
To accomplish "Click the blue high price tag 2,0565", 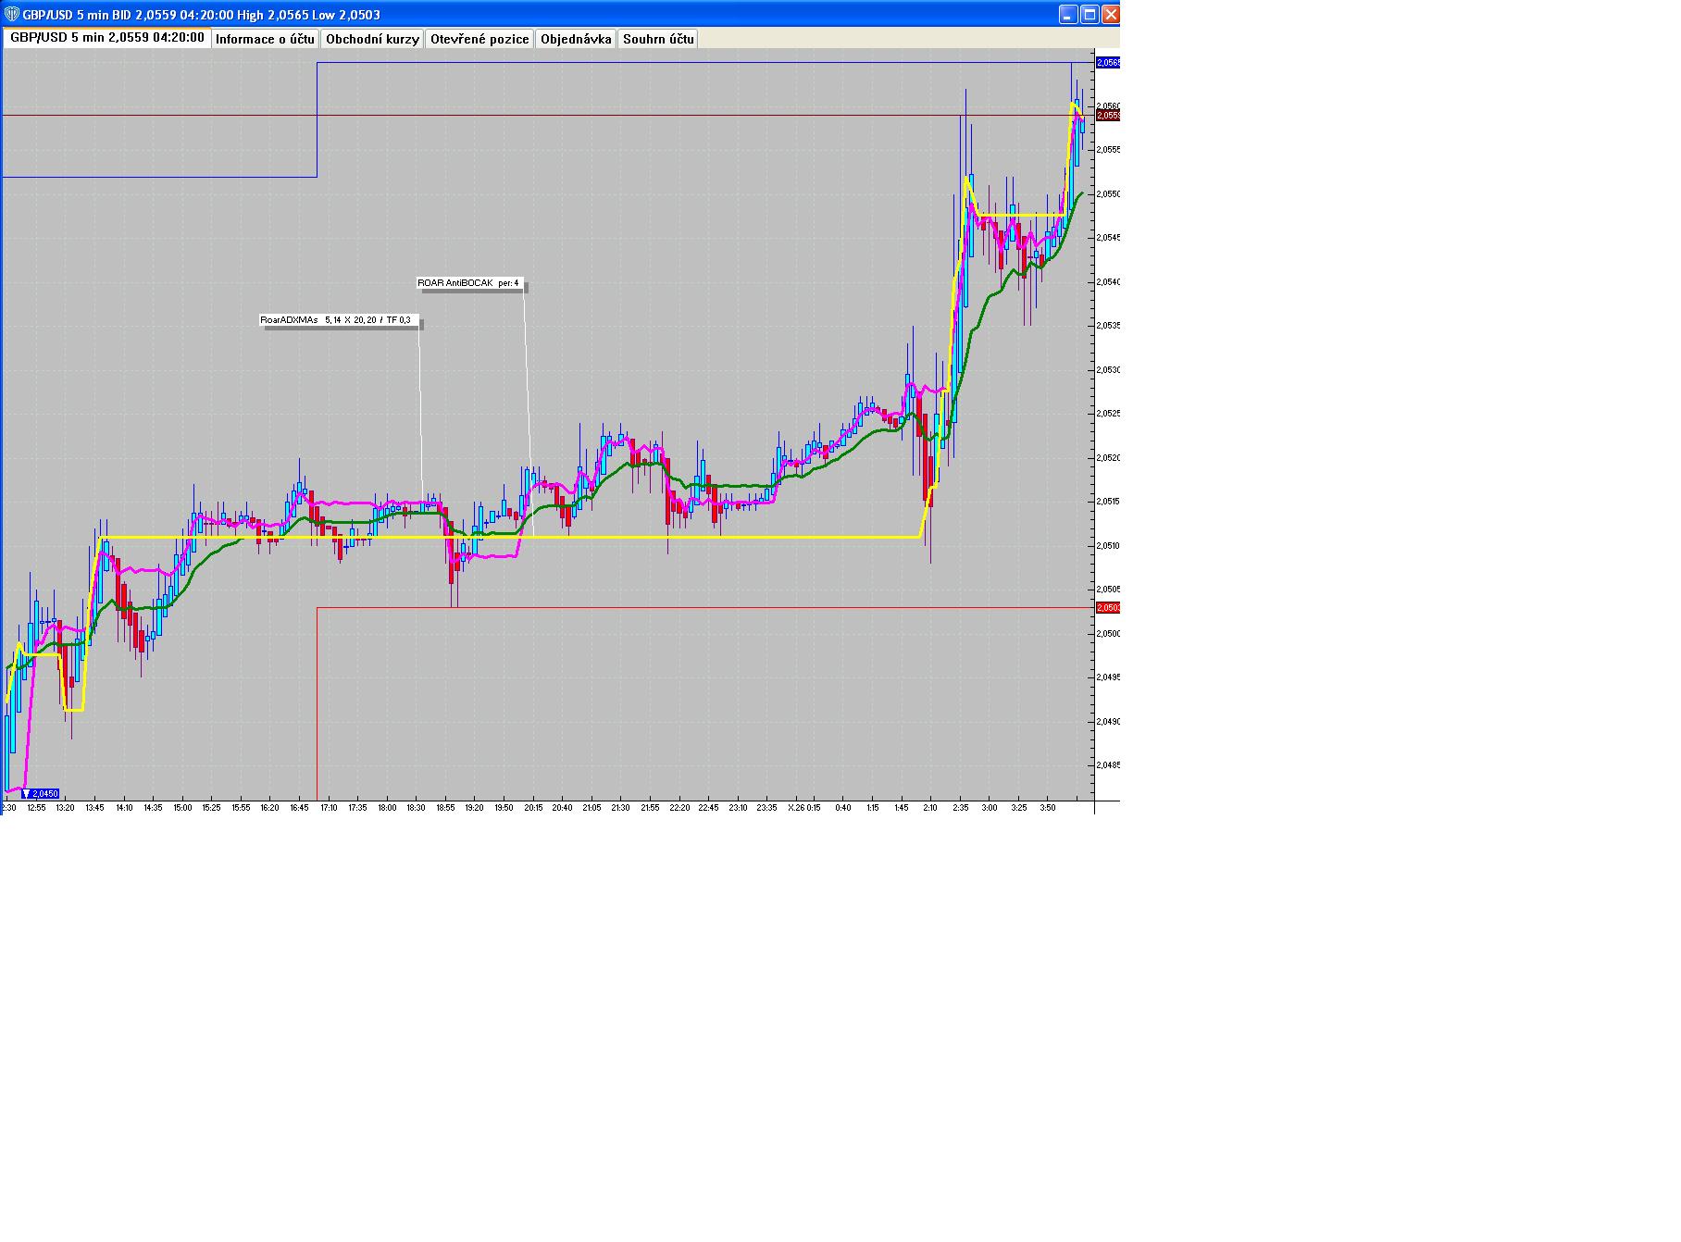I will [x=1108, y=63].
